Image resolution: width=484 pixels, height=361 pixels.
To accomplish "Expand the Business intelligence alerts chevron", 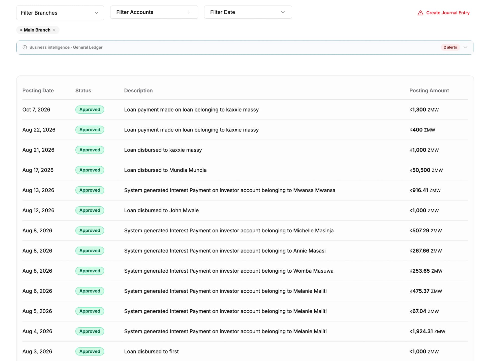I will [x=465, y=47].
